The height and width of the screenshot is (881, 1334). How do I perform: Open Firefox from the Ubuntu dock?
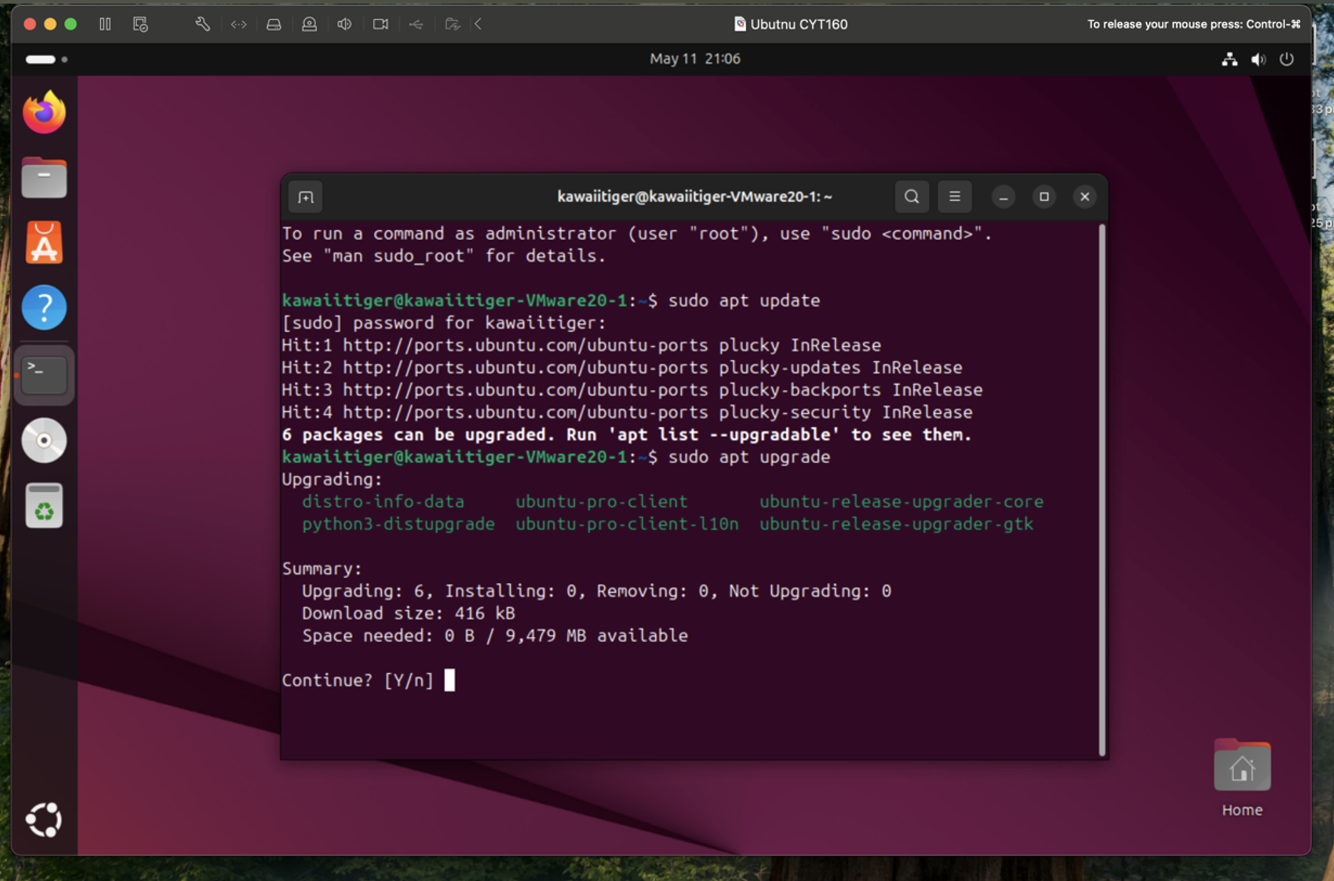pyautogui.click(x=44, y=112)
